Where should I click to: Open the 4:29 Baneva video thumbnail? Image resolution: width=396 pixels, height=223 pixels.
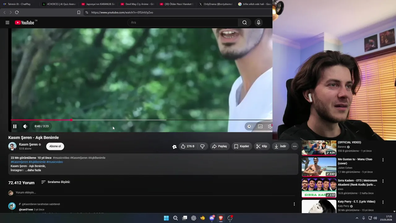319,148
